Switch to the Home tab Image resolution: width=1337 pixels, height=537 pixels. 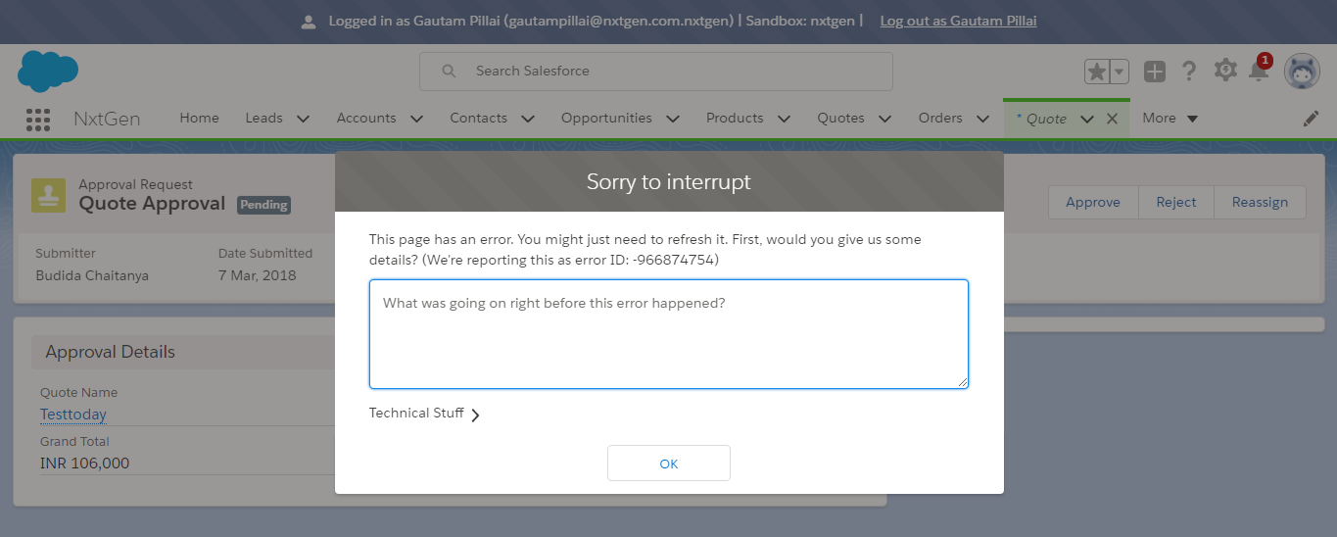(199, 119)
